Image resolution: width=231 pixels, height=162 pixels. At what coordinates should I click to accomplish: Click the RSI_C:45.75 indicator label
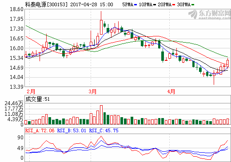point(104,130)
